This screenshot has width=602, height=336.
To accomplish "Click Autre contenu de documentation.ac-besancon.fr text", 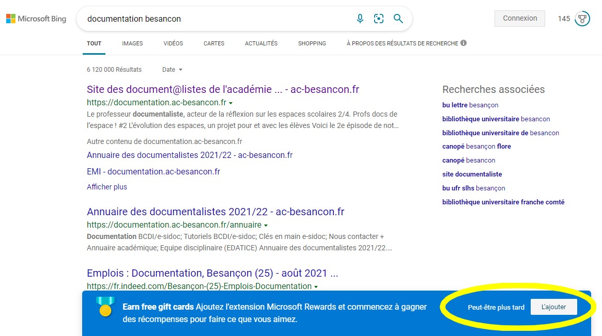I will click(164, 141).
